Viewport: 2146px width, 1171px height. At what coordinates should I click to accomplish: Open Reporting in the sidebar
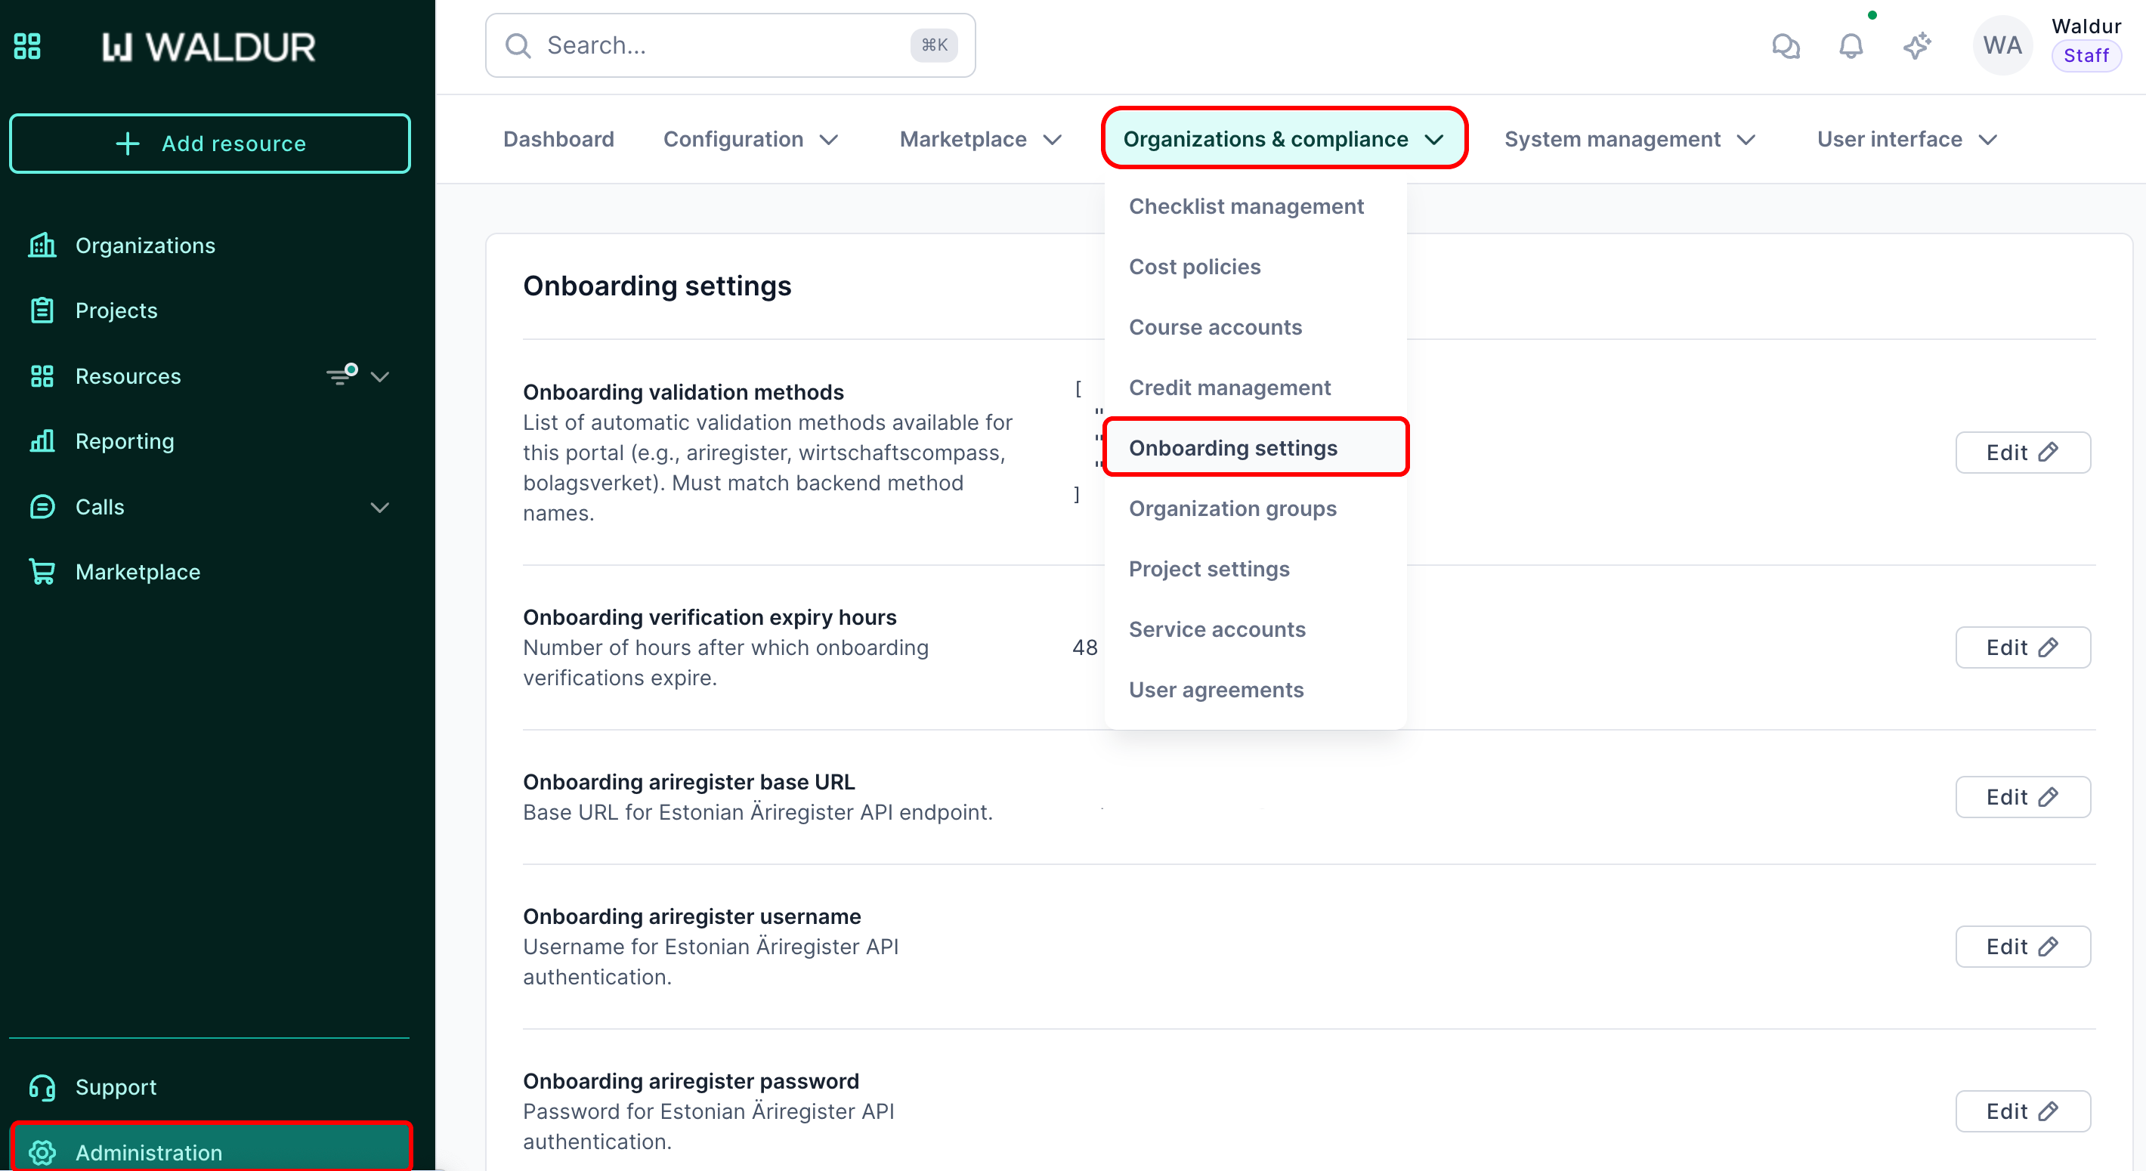point(125,441)
